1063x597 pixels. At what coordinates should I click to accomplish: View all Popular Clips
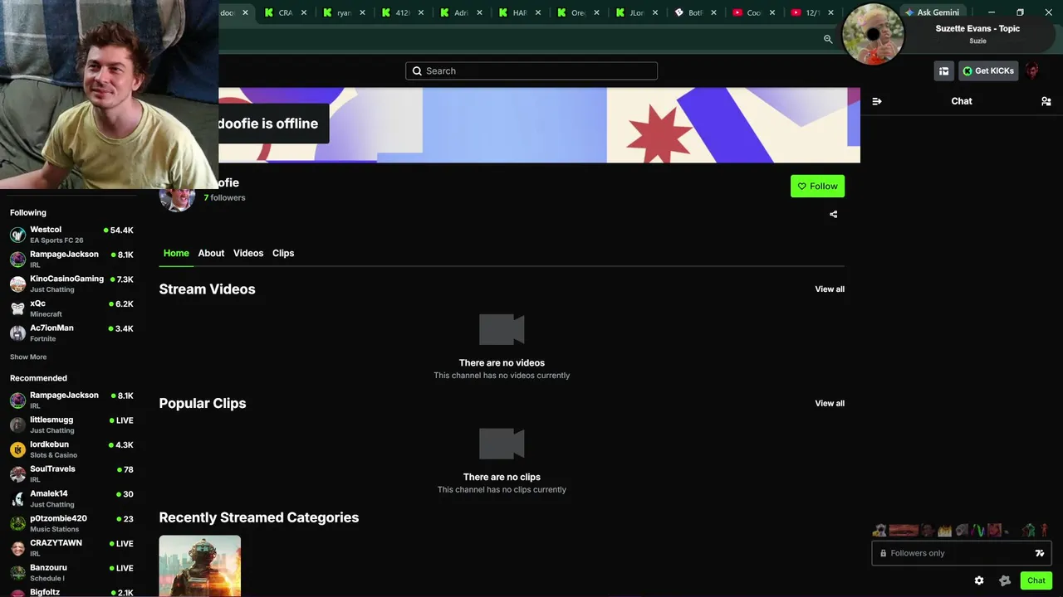pos(830,404)
